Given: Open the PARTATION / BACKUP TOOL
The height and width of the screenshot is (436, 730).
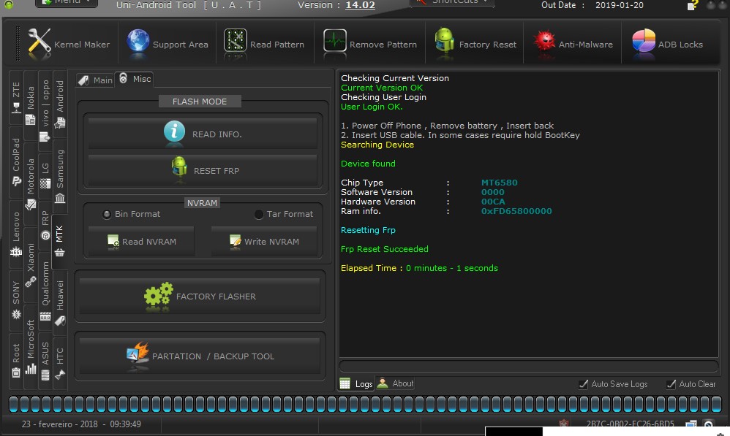Looking at the screenshot, I should pyautogui.click(x=200, y=356).
